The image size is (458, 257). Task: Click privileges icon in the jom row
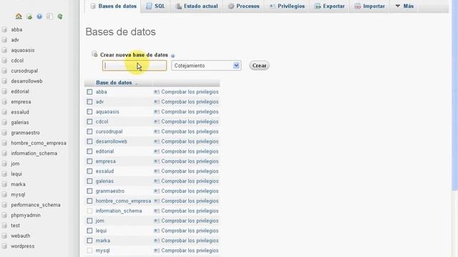157,221
